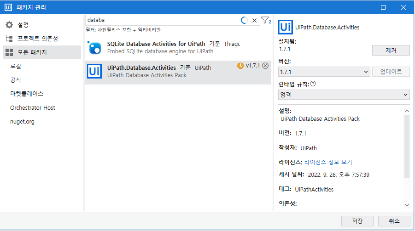
Task: Select the 설정 menu item
Action: click(x=41, y=25)
